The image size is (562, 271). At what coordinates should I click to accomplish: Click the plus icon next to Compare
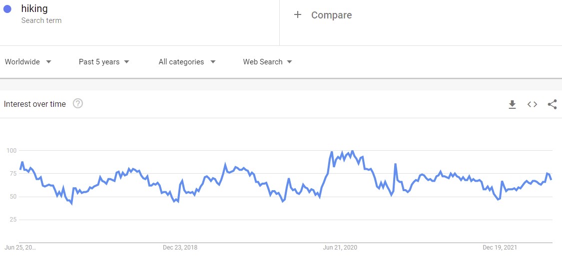(298, 15)
